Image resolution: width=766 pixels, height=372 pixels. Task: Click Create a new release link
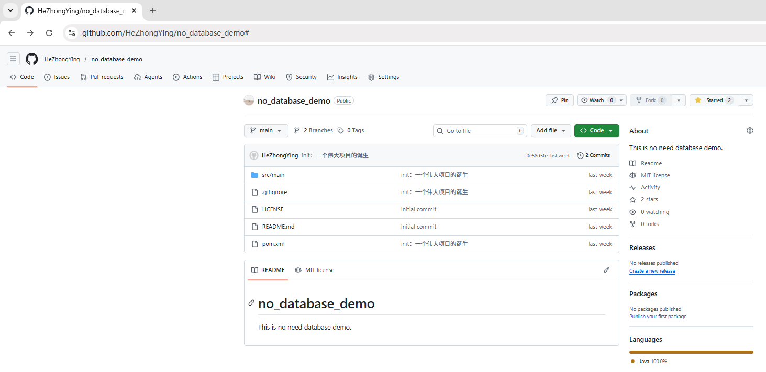652,271
